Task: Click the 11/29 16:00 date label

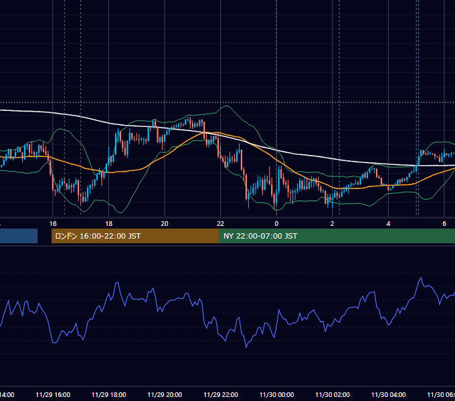Action: [53, 394]
